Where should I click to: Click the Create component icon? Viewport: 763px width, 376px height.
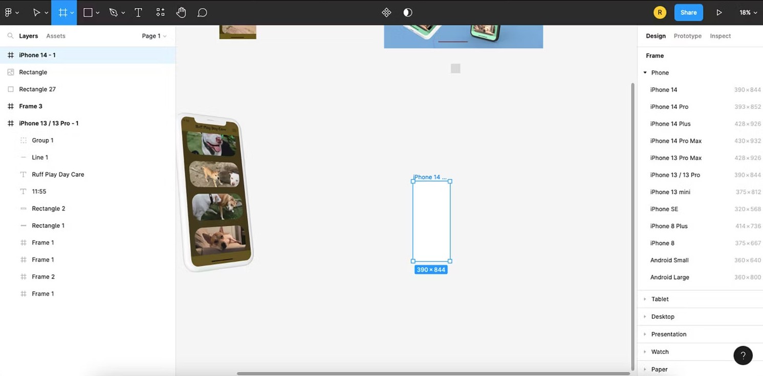tap(386, 12)
